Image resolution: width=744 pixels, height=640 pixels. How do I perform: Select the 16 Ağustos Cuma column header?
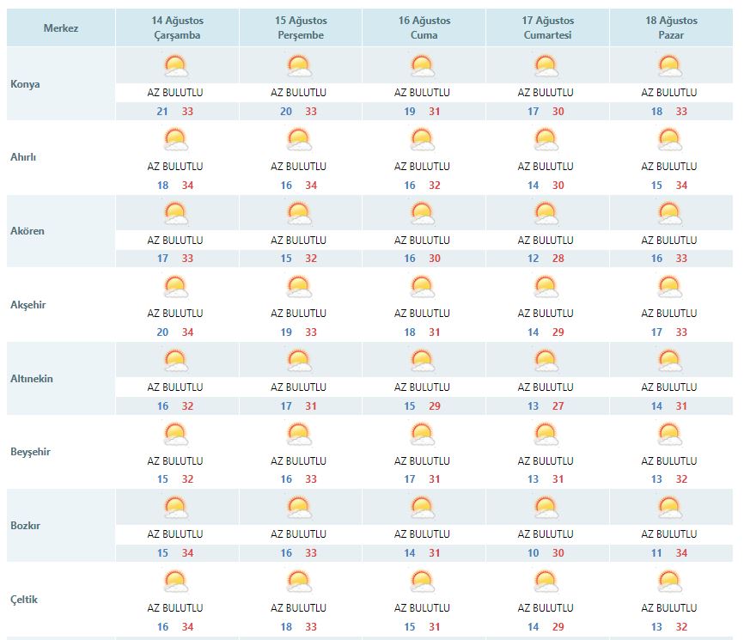[x=423, y=28]
